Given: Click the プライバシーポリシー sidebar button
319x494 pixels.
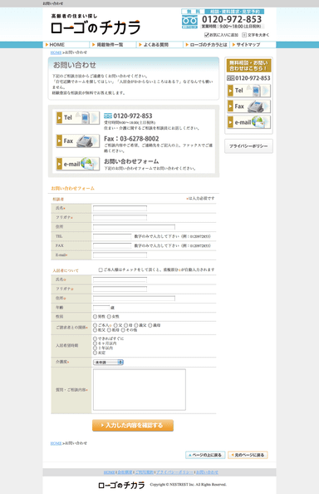Looking at the screenshot, I should pyautogui.click(x=248, y=146).
